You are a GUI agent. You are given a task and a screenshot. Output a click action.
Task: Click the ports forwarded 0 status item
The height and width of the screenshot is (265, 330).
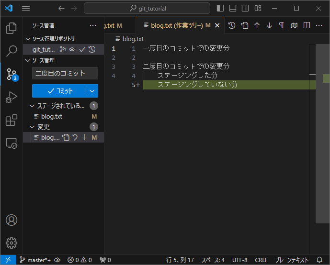[x=105, y=260]
